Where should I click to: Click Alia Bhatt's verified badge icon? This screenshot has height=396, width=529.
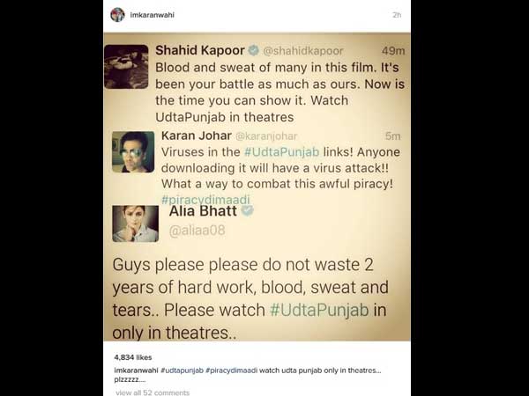click(247, 211)
